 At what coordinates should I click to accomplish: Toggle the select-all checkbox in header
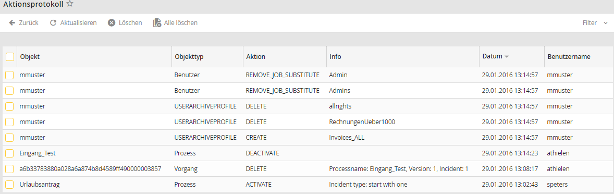pyautogui.click(x=10, y=57)
